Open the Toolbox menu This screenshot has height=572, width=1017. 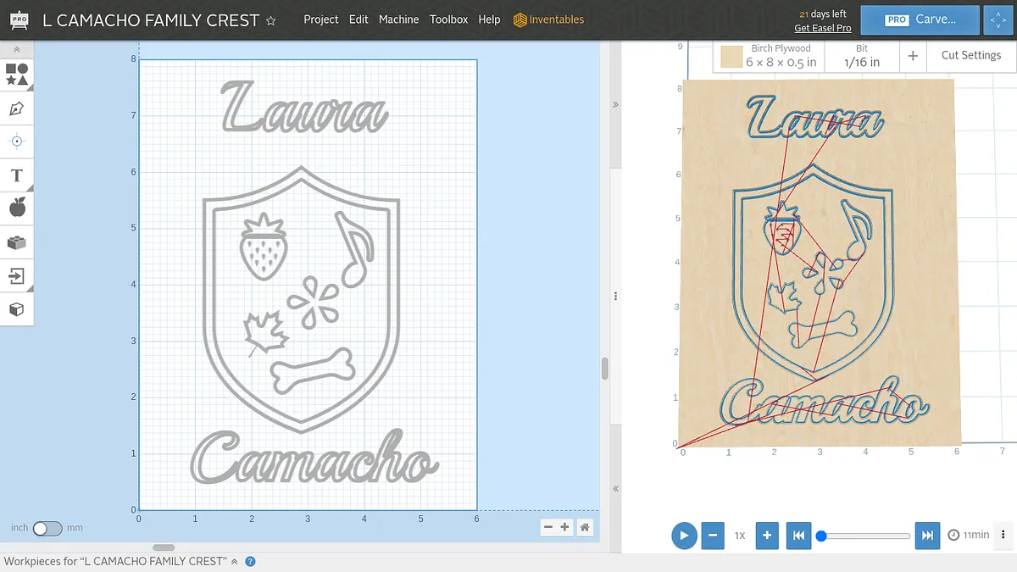point(448,19)
